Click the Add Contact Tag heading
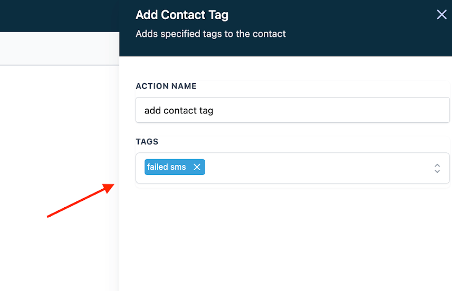This screenshot has width=452, height=291. pyautogui.click(x=182, y=15)
